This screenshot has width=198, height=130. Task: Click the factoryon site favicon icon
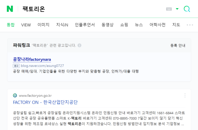[x=15, y=96]
